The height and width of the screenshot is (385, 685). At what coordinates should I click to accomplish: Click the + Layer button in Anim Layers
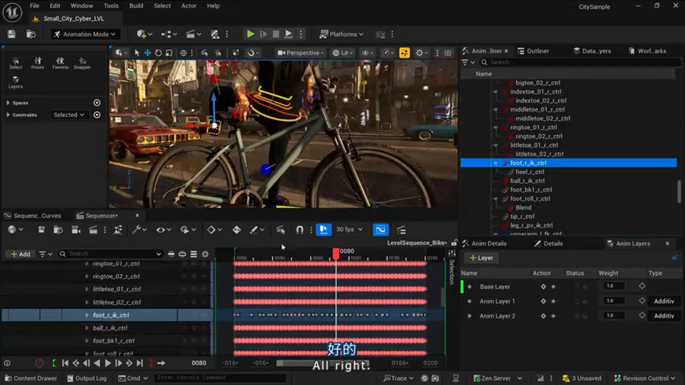tap(480, 258)
